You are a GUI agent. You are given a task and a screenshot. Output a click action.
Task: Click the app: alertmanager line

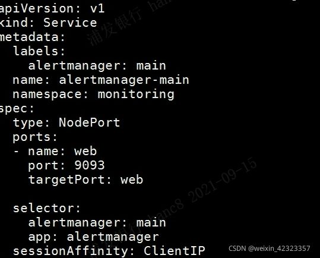point(93,237)
